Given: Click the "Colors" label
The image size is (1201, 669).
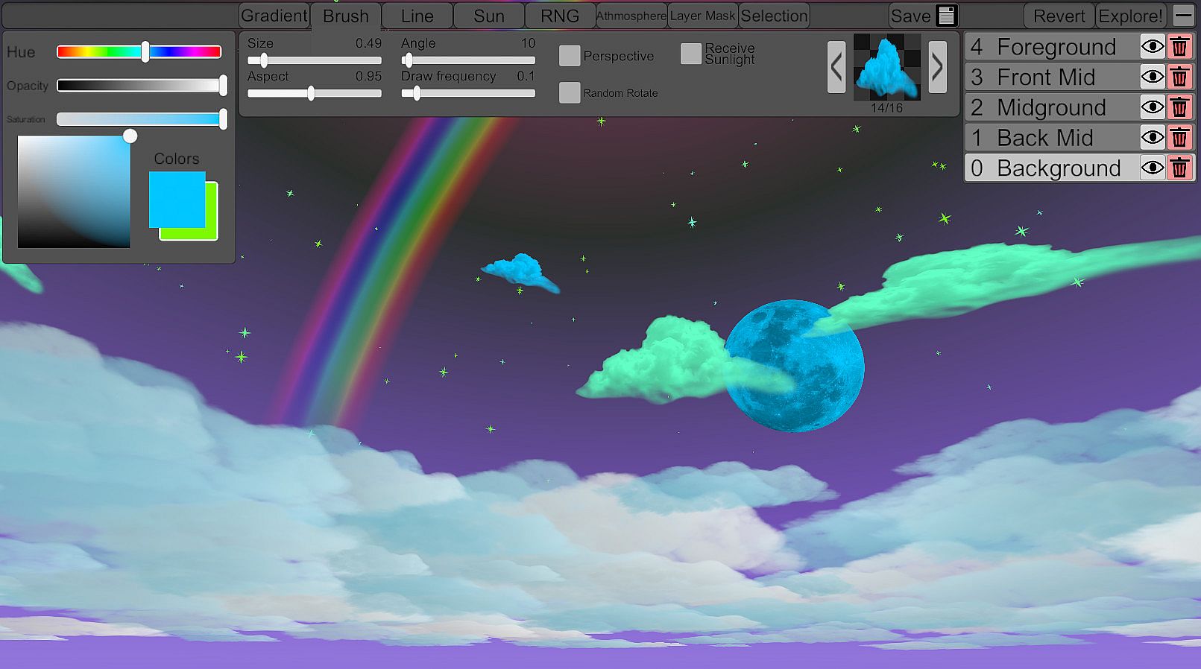Looking at the screenshot, I should pos(177,159).
